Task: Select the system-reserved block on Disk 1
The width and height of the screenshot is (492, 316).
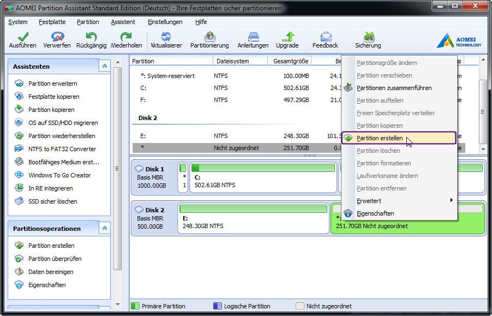Action: point(183,177)
